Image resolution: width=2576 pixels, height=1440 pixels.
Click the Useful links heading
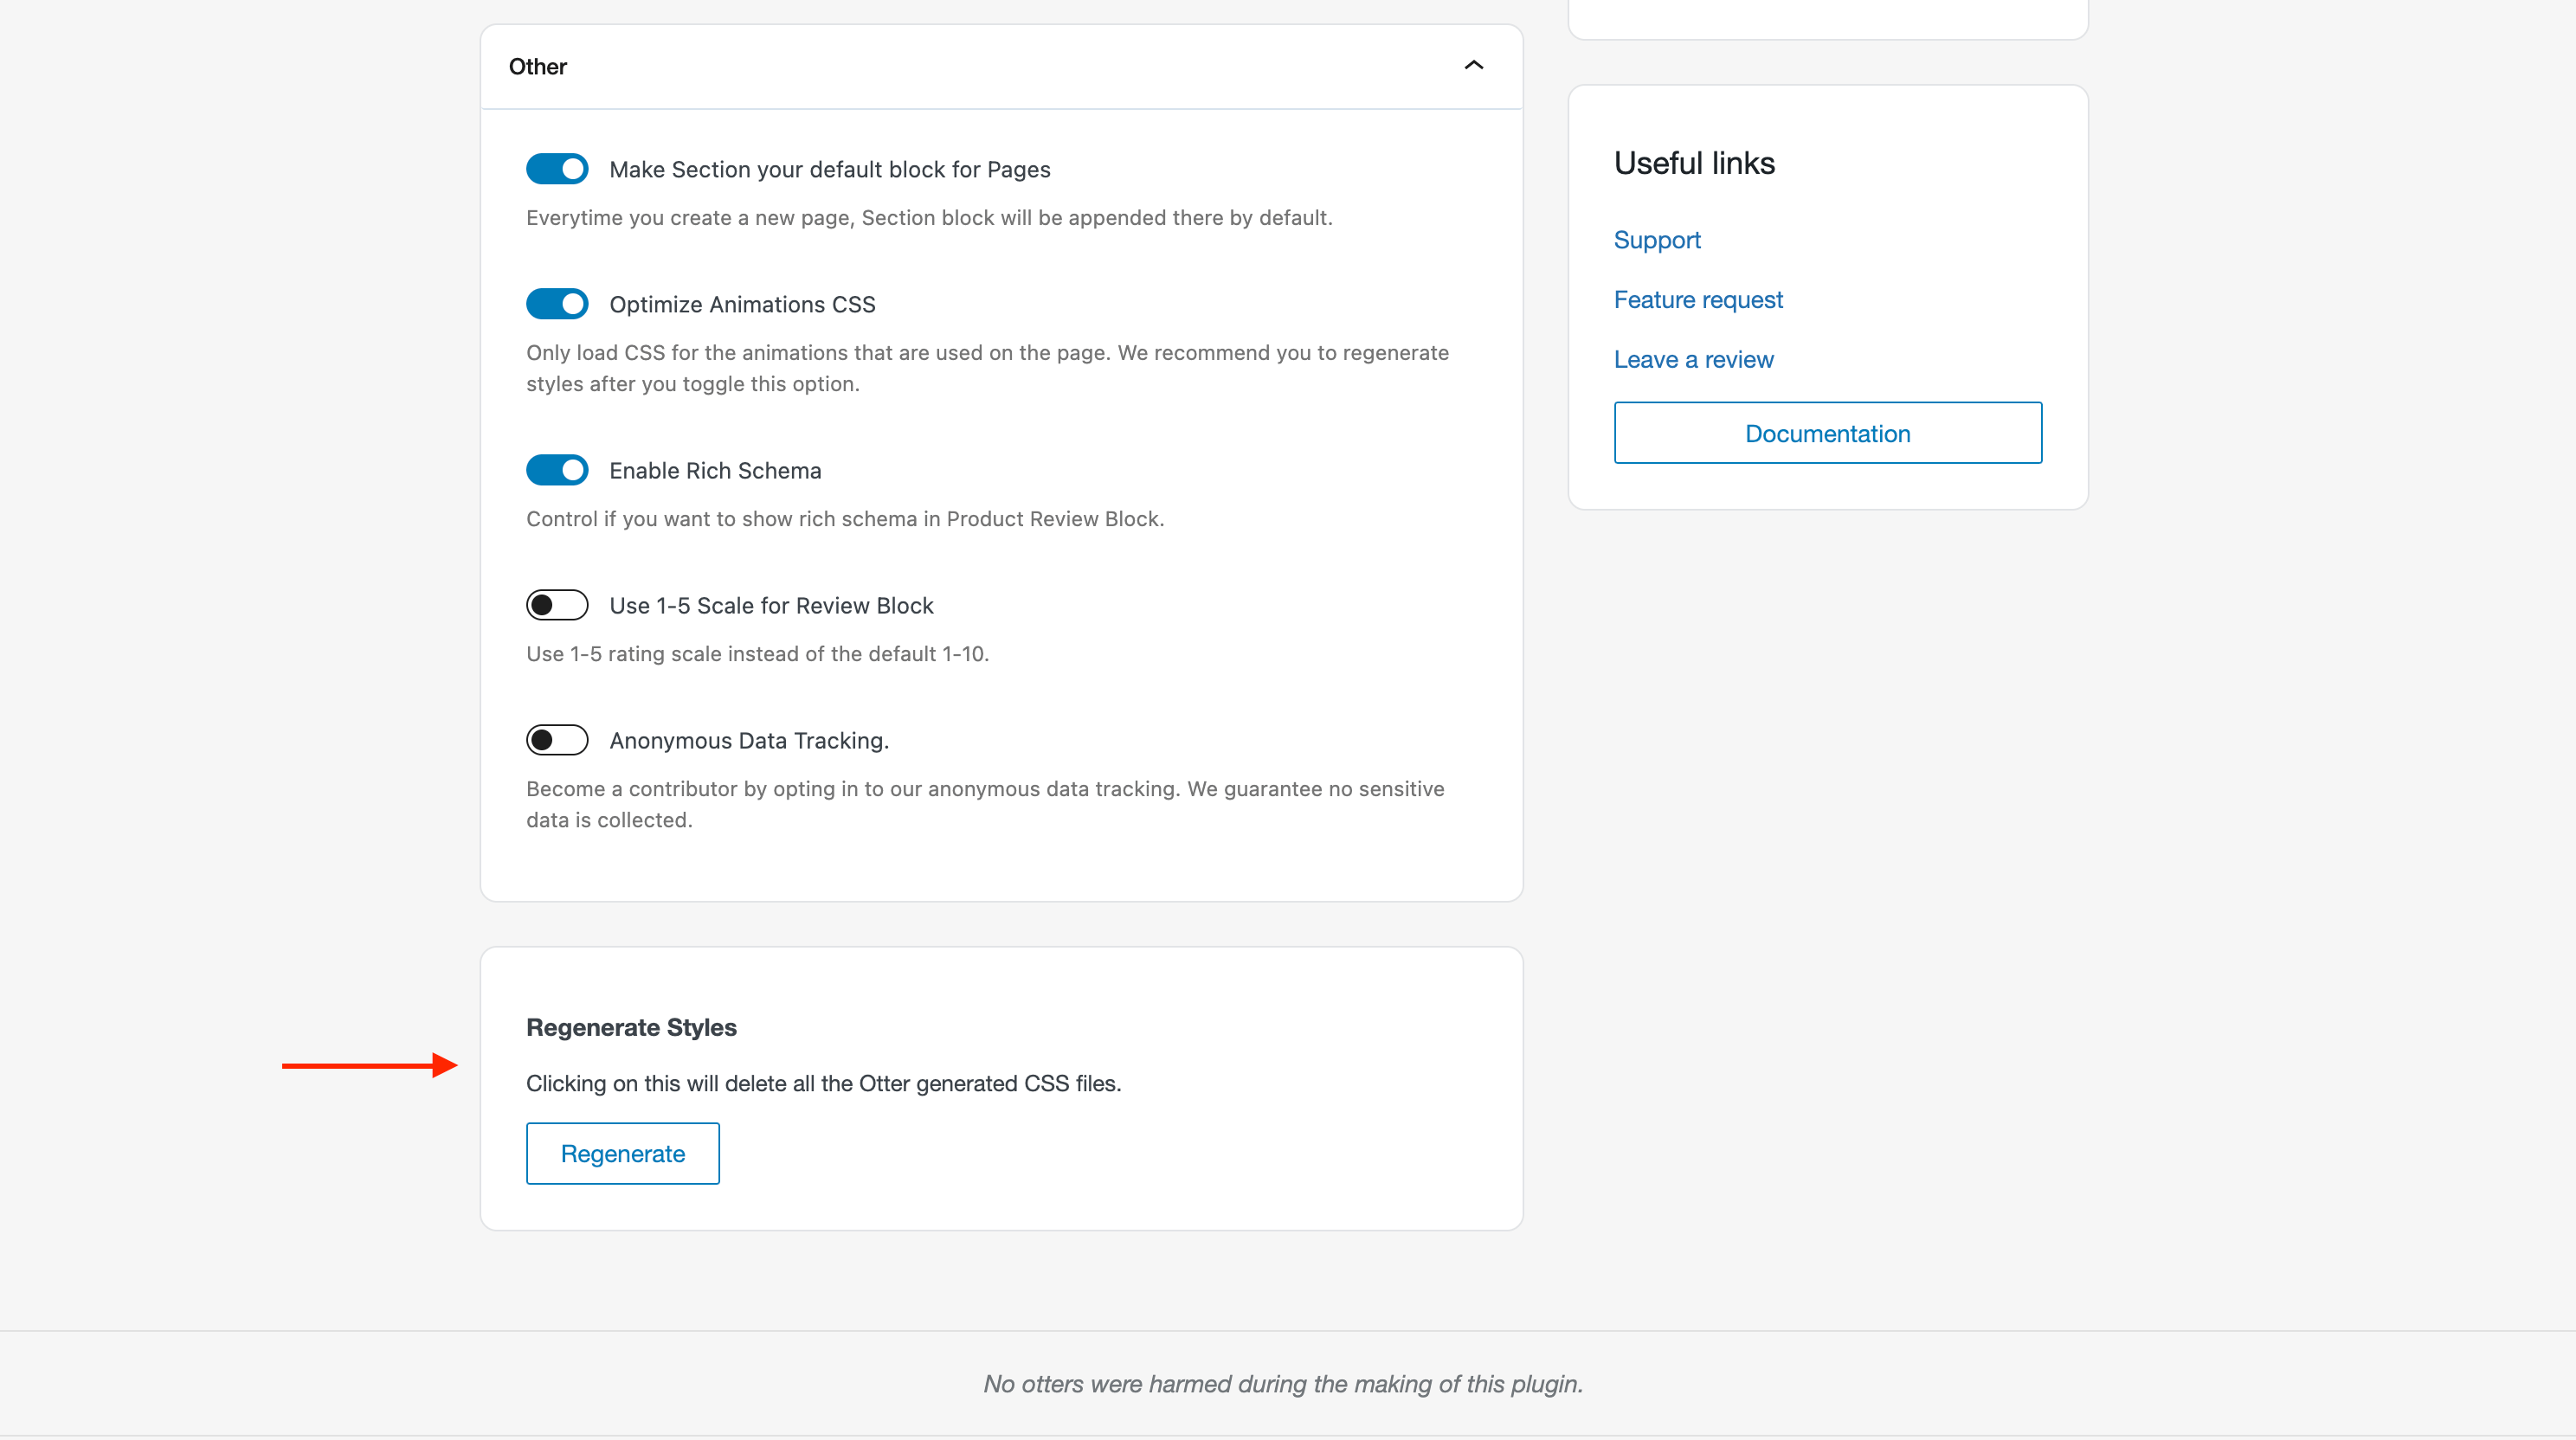pos(1694,163)
